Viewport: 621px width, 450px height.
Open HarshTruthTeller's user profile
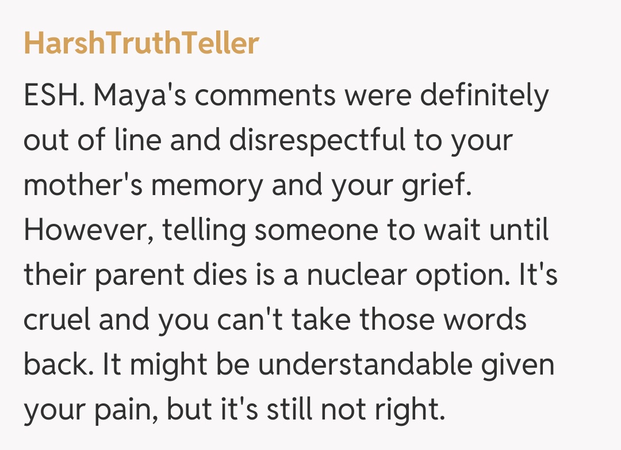(x=141, y=44)
